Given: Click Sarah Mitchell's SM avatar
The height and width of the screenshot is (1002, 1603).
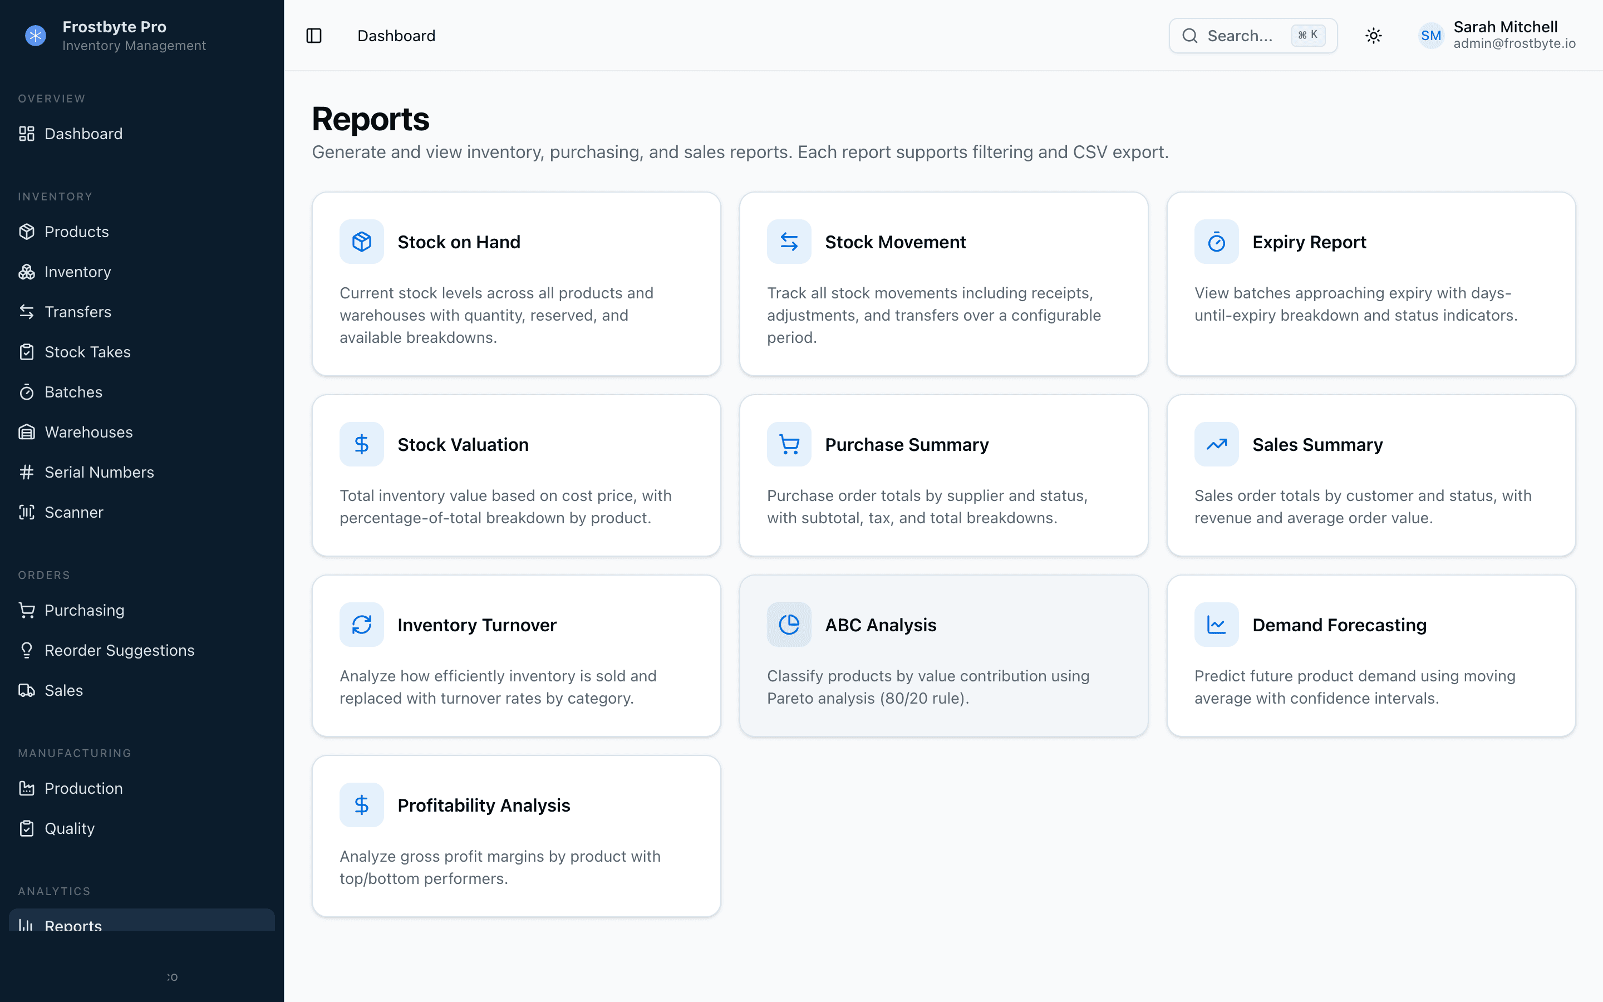Looking at the screenshot, I should (x=1431, y=36).
